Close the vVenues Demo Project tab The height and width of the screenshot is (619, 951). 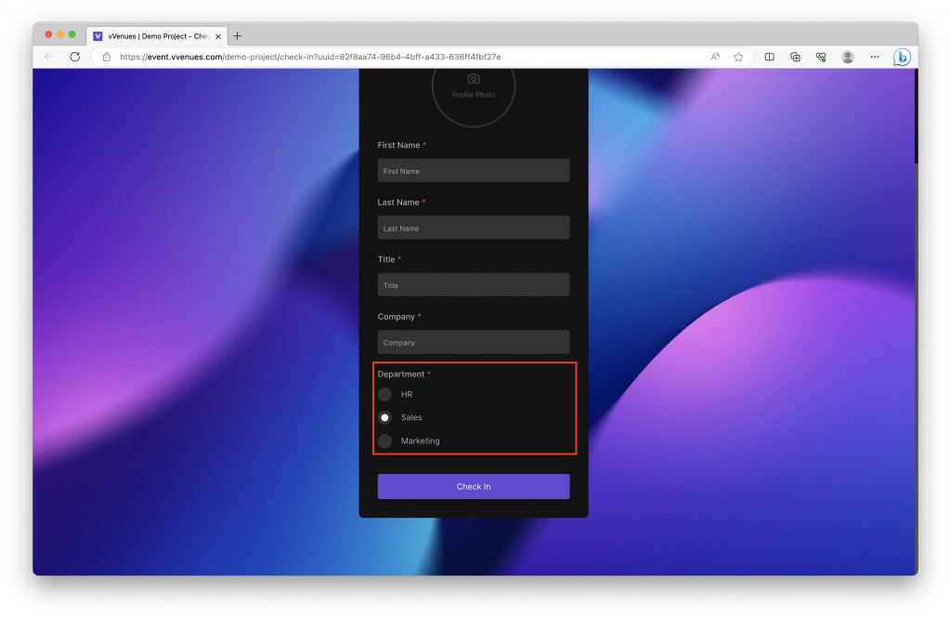click(217, 36)
